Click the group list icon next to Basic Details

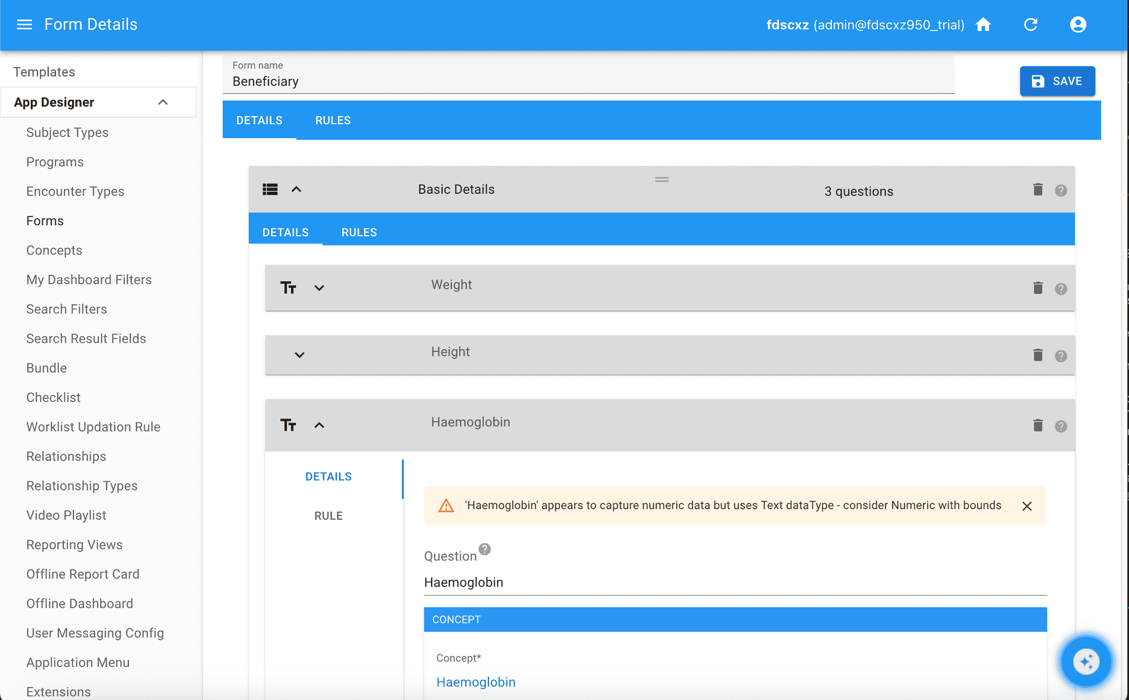pos(270,189)
